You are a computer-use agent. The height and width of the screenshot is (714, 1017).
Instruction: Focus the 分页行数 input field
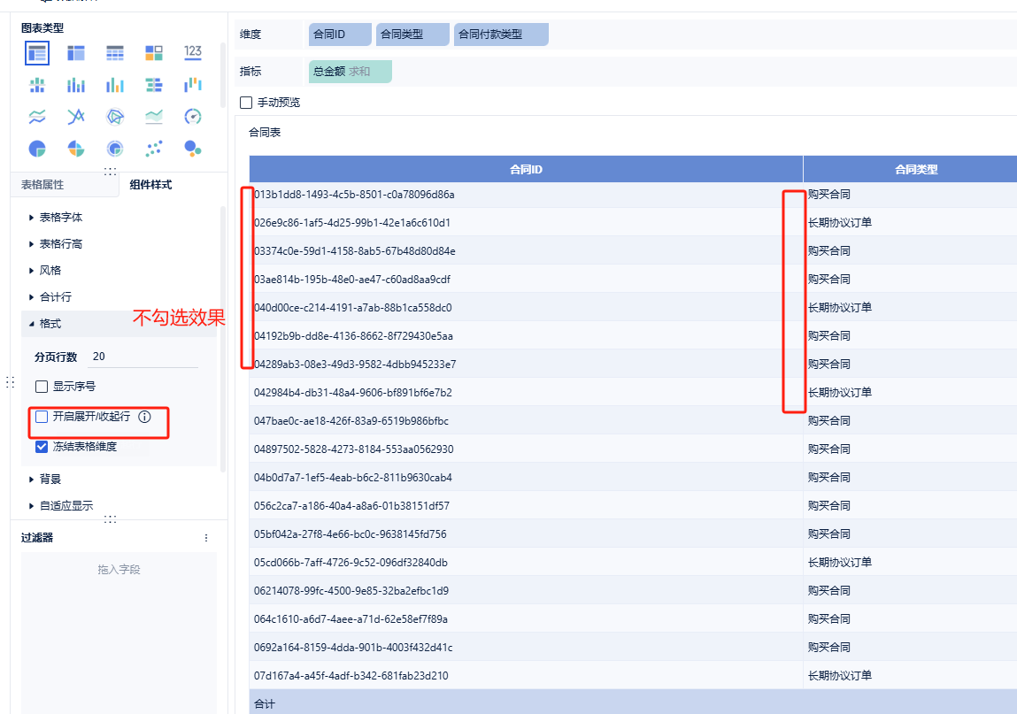click(143, 357)
